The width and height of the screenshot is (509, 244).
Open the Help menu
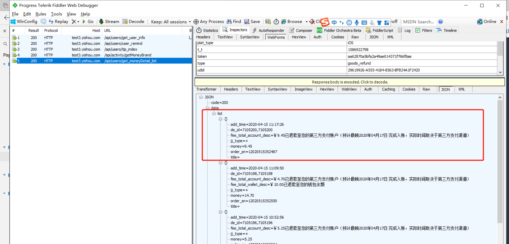pos(85,14)
